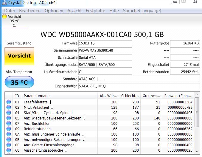Click blue status dot for misslungener Spindelanläufe row
This screenshot has width=202, height=157.
point(9,134)
